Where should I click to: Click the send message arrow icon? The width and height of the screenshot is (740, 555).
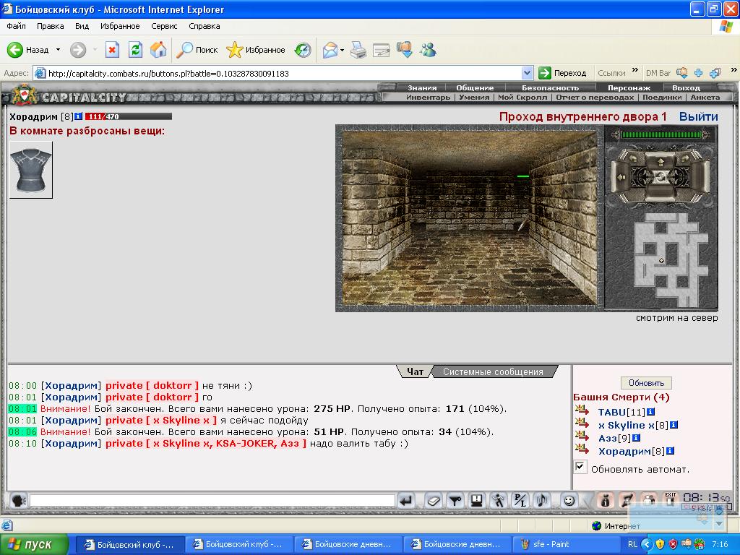(x=406, y=500)
